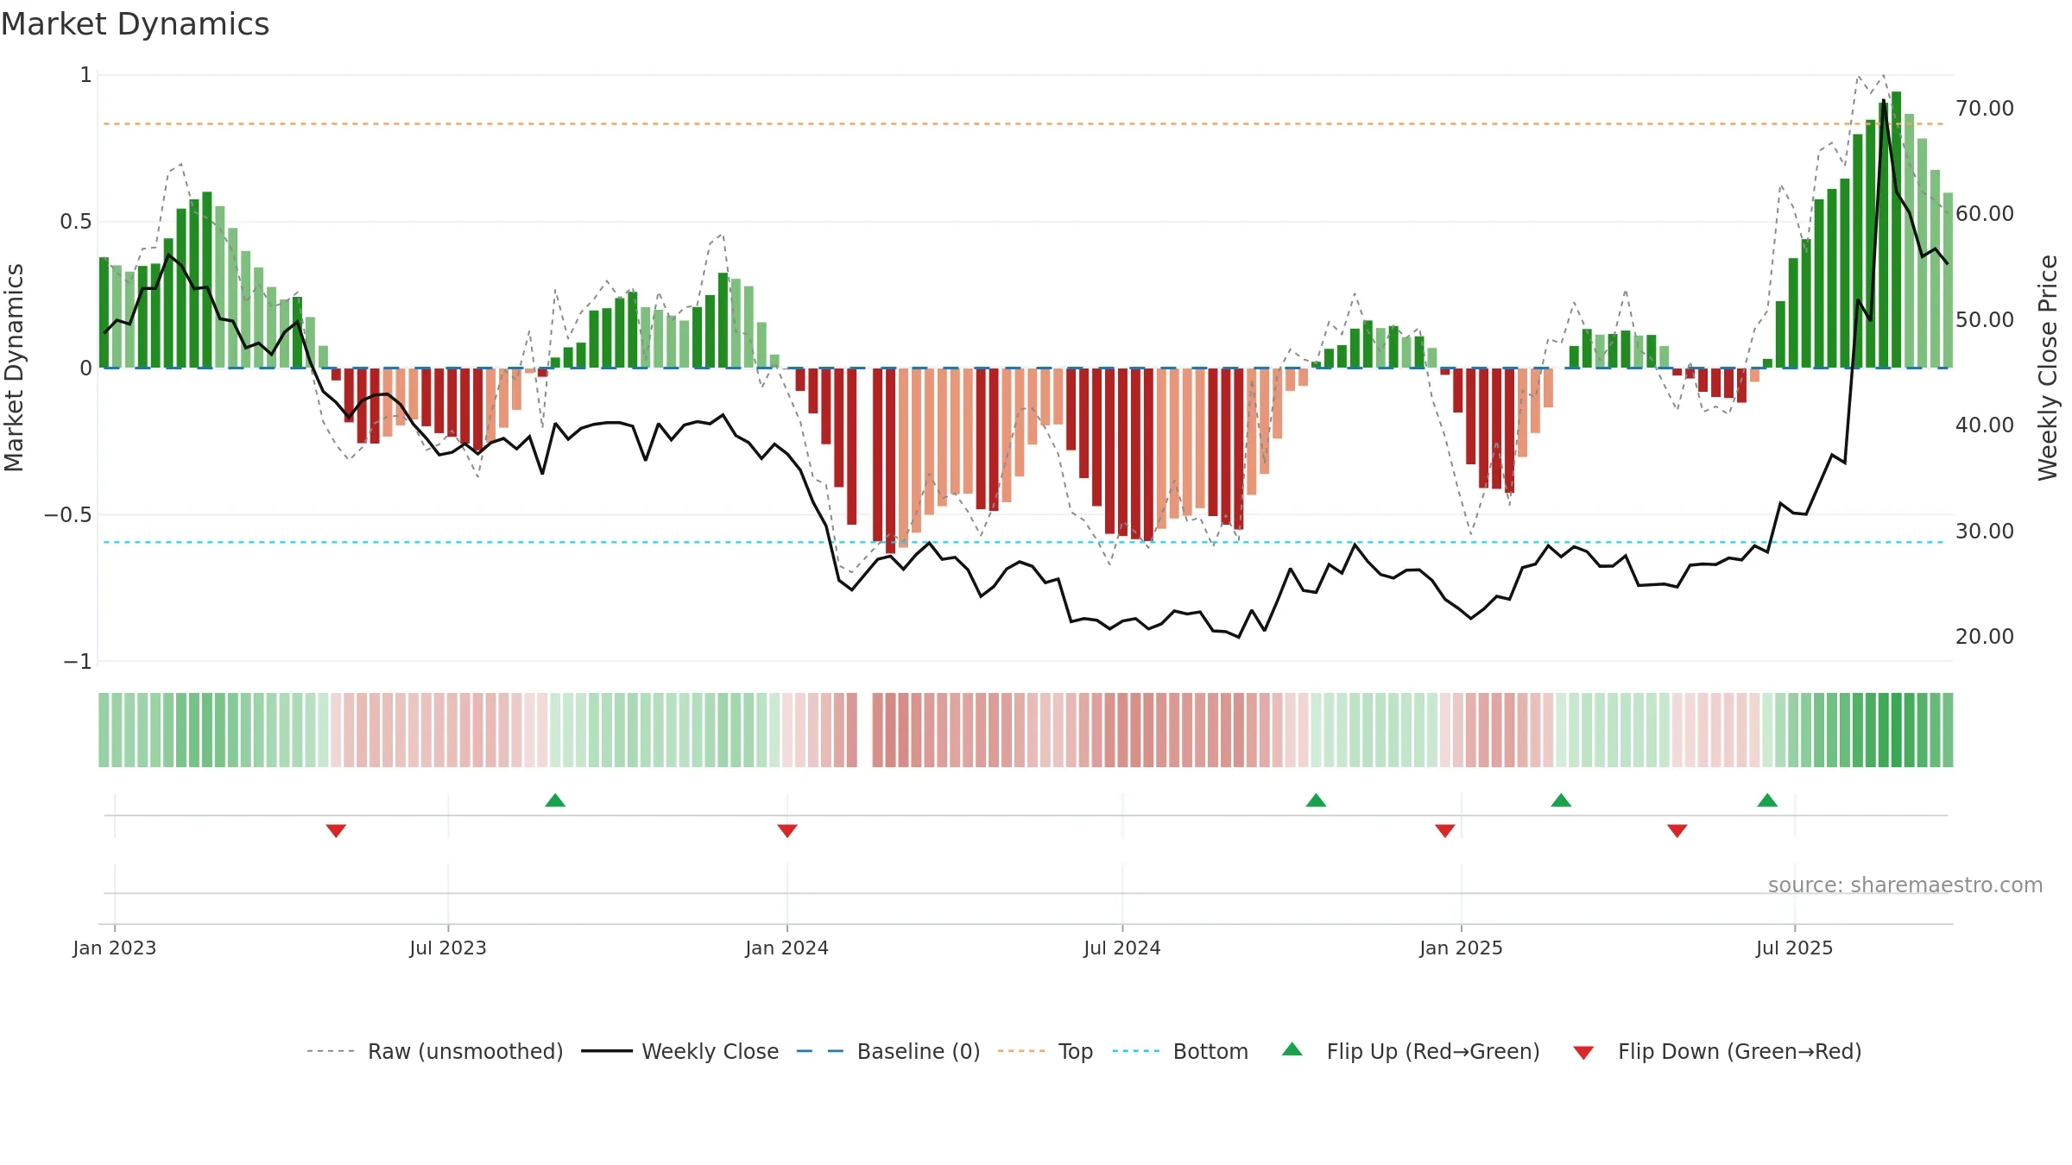Toggle the Weekly Close legend entry

(679, 1051)
